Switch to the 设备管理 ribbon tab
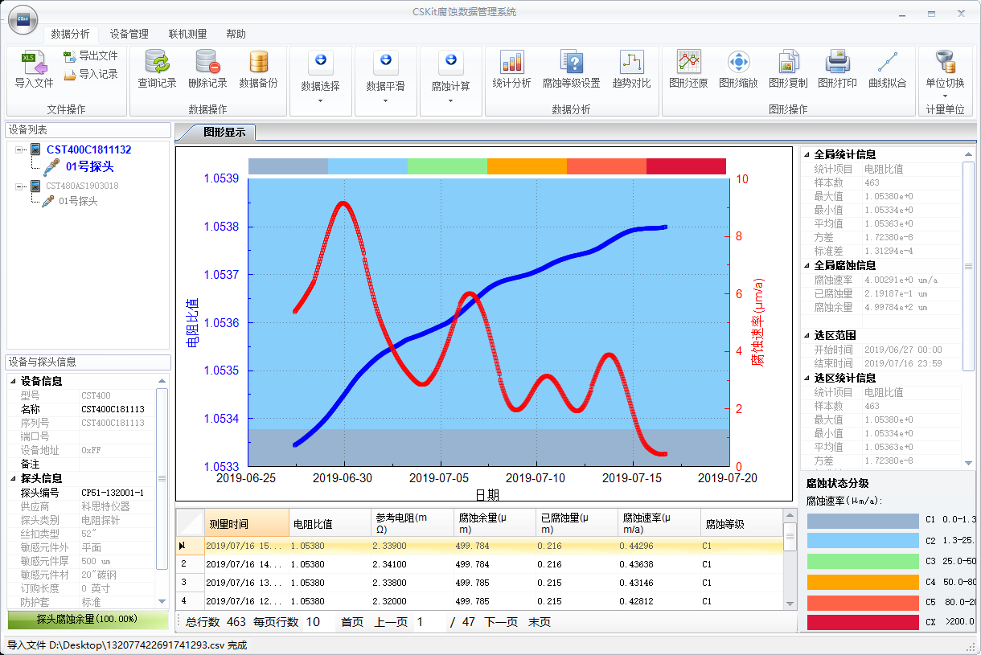This screenshot has width=981, height=655. click(x=129, y=34)
